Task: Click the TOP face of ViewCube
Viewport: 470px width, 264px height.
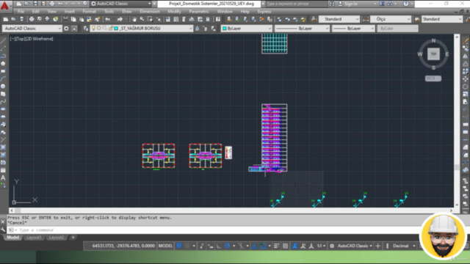Action: click(433, 54)
